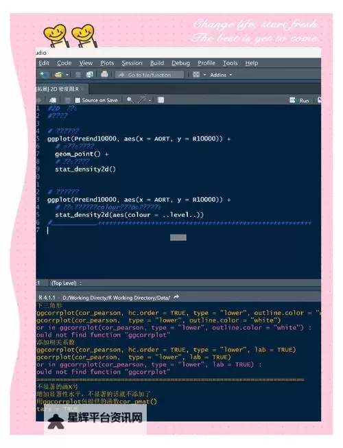Image resolution: width=343 pixels, height=448 pixels.
Task: Open the recent files dropdown arrow
Action: [67, 75]
